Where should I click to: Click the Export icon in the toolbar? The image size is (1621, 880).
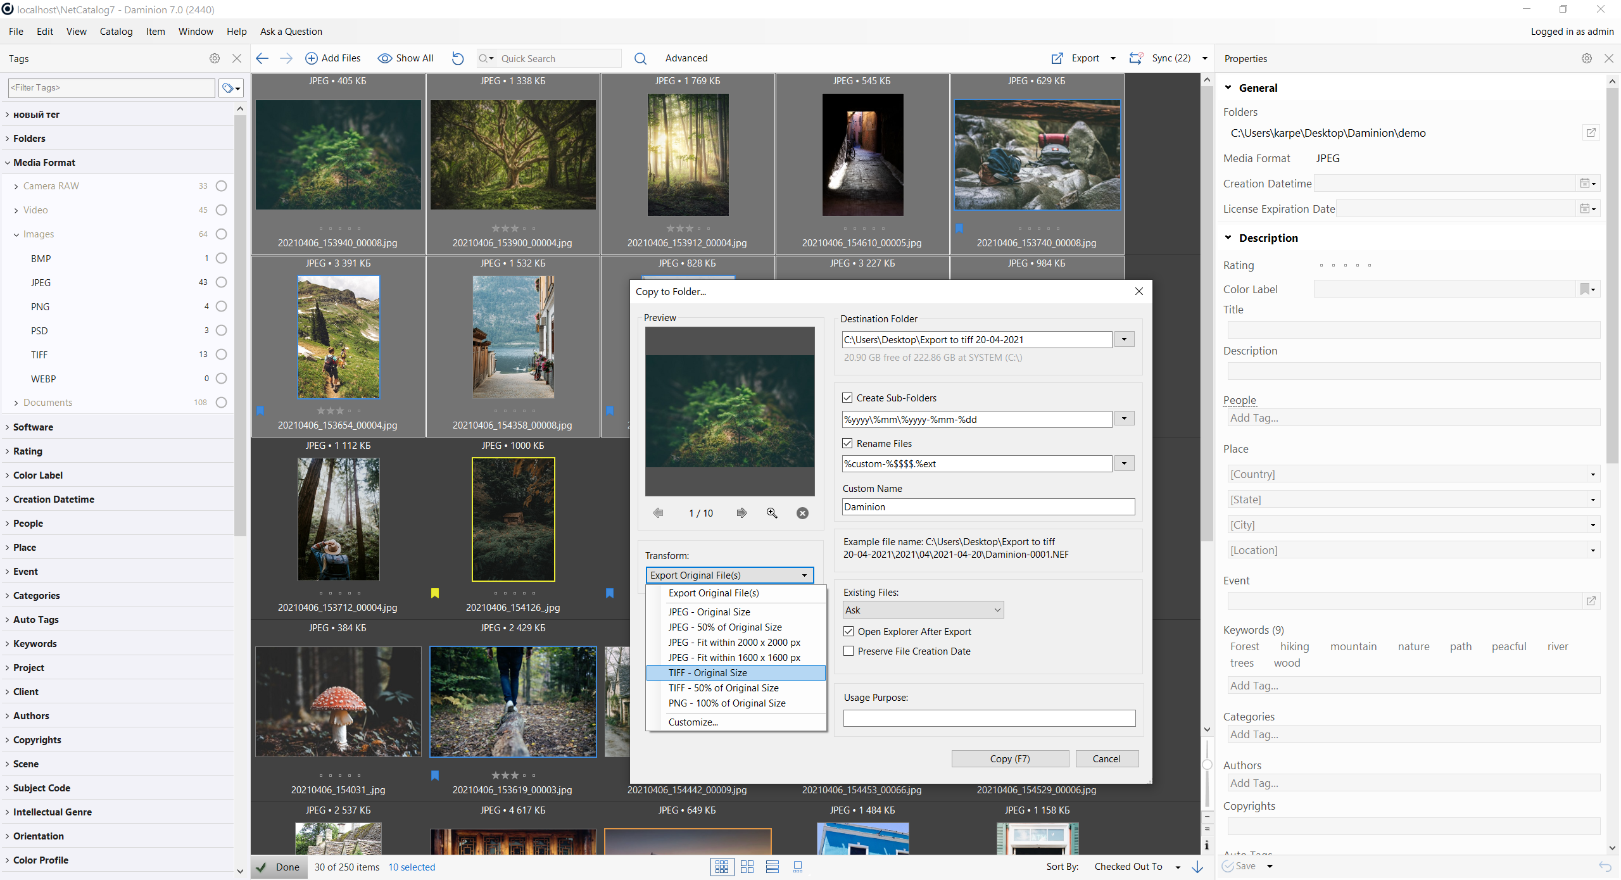[x=1057, y=58]
